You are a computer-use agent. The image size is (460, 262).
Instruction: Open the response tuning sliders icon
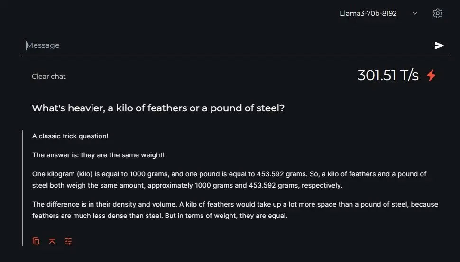(68, 241)
